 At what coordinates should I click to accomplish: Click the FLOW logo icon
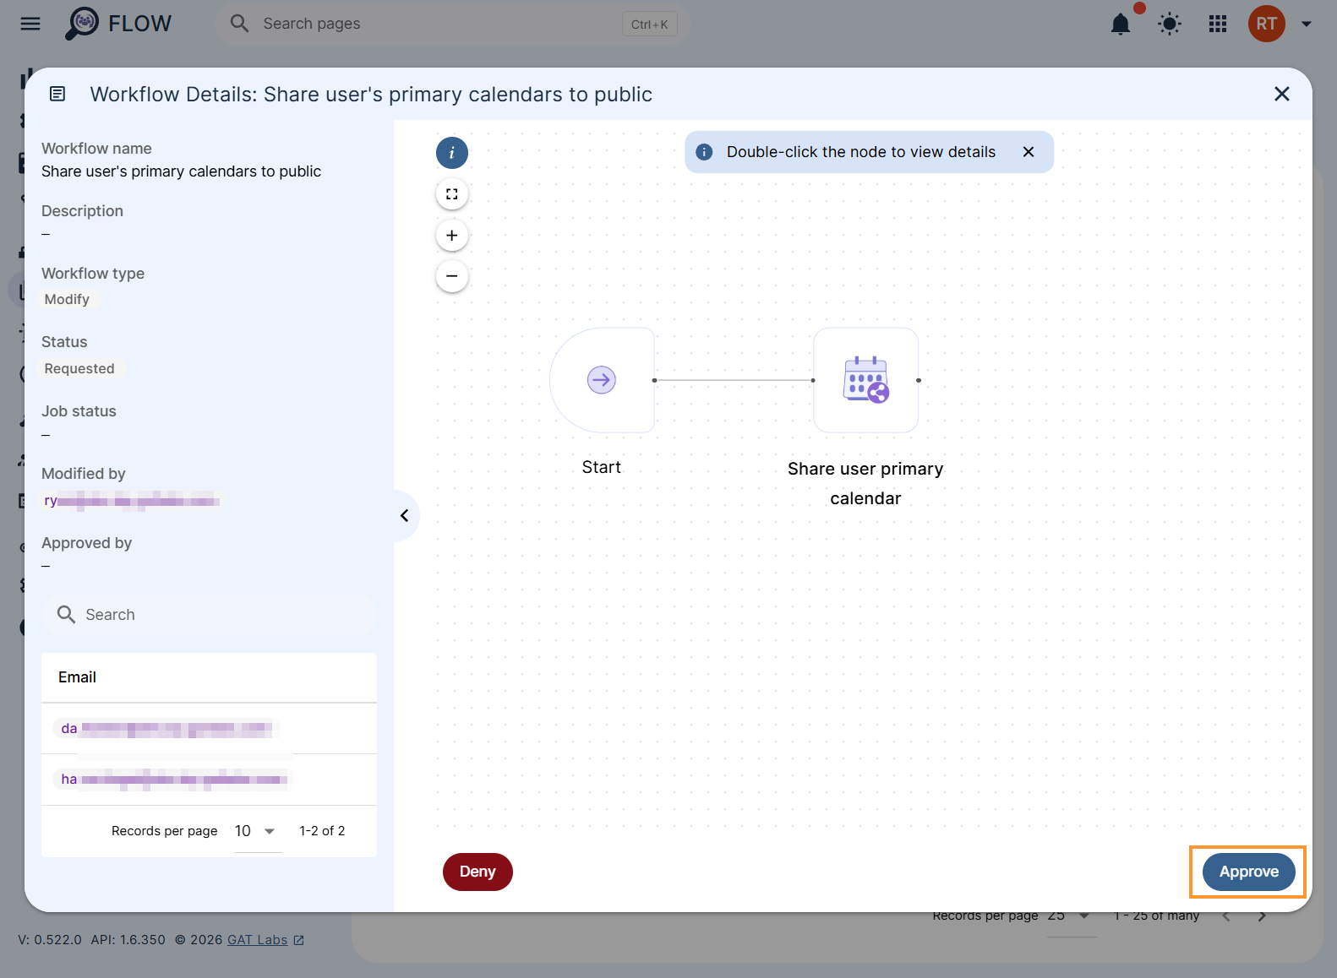pyautogui.click(x=83, y=24)
